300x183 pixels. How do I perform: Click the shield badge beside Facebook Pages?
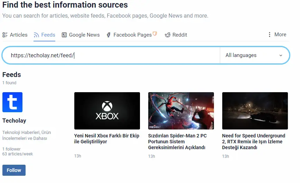[155, 33]
